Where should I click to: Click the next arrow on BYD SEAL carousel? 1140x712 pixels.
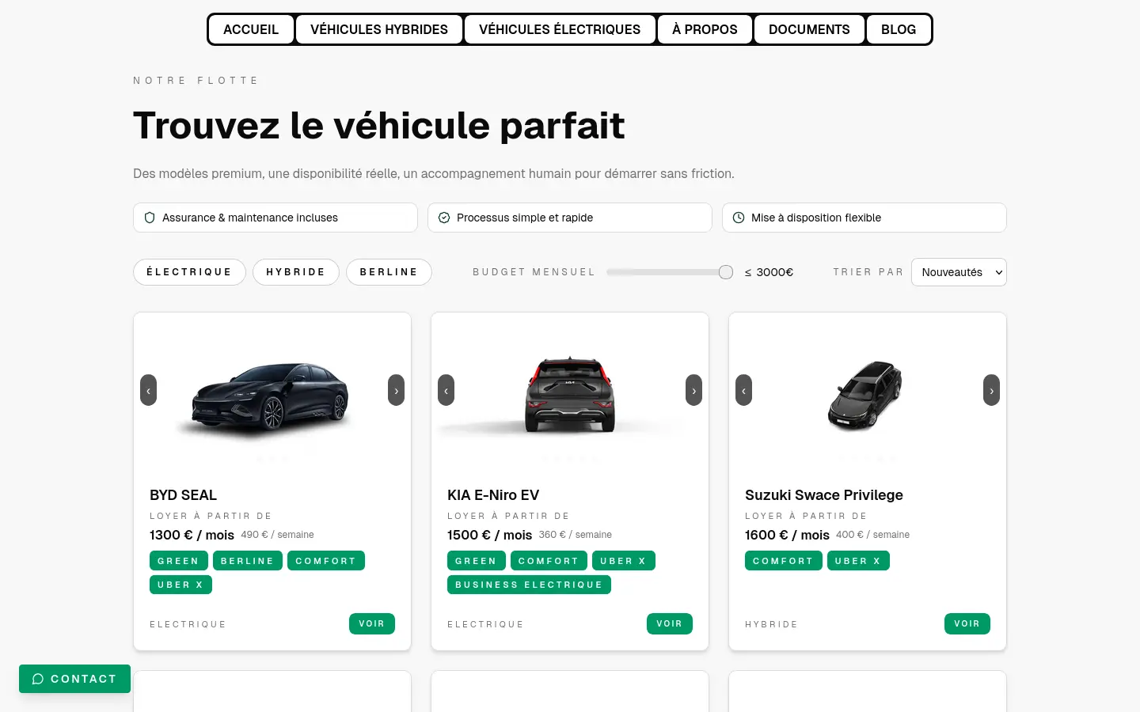click(396, 390)
